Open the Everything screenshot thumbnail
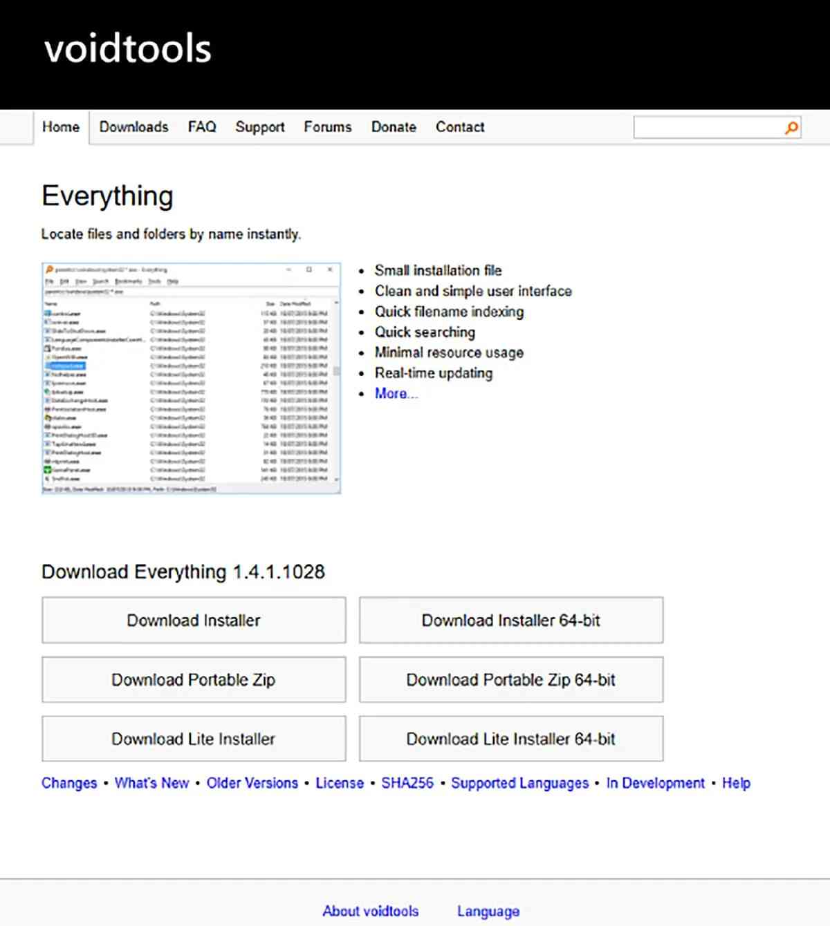This screenshot has height=926, width=830. (x=191, y=377)
